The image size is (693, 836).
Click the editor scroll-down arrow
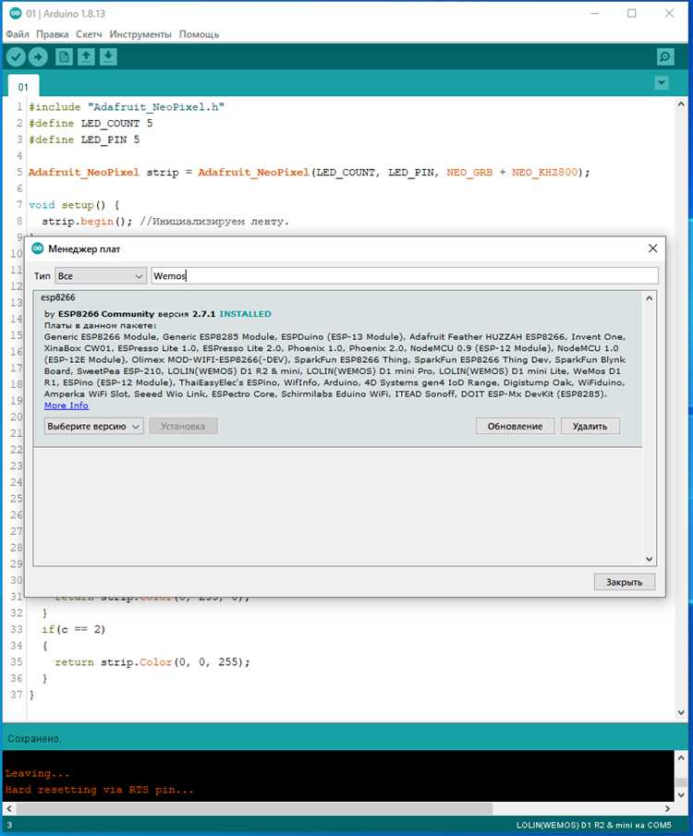681,712
